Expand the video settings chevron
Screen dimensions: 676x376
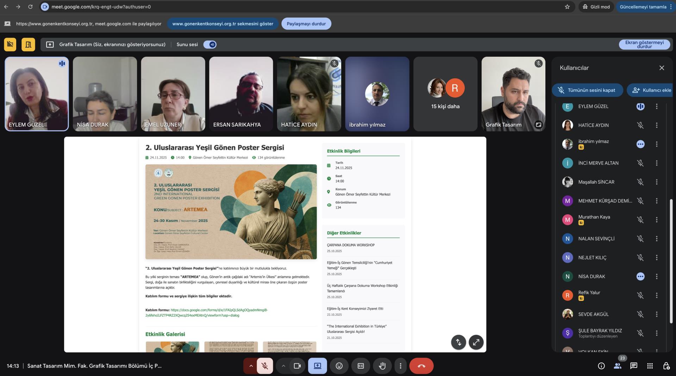click(283, 366)
